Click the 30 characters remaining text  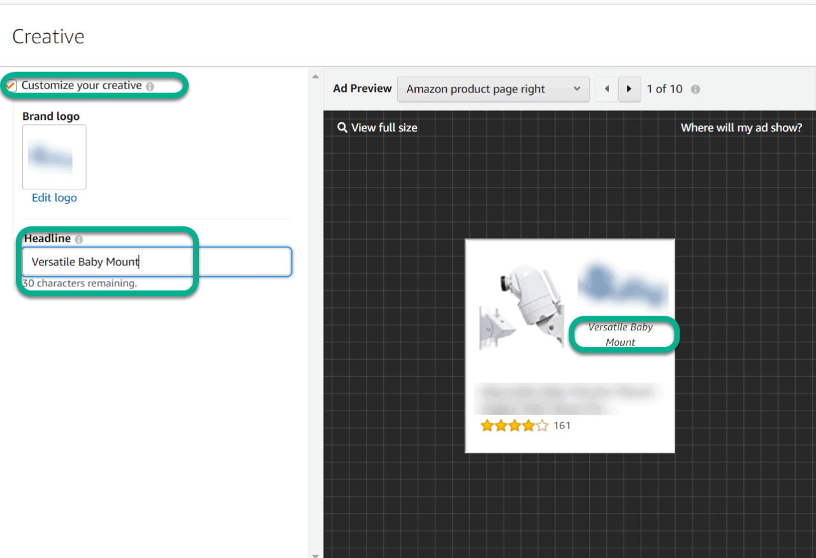click(x=80, y=283)
